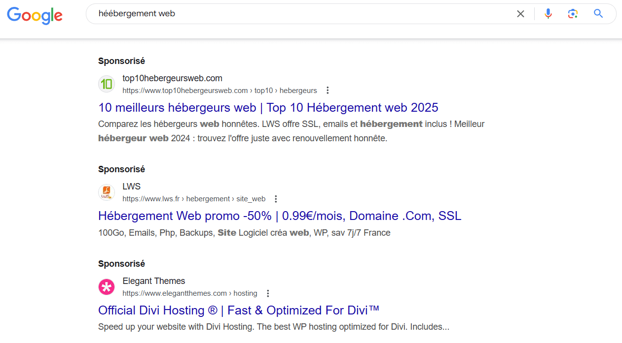Click the Elegant Themes favicon

tap(107, 286)
